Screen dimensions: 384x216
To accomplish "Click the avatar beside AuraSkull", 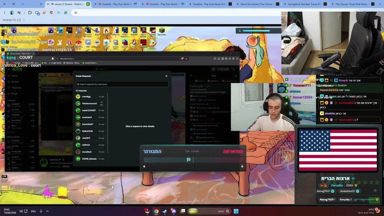I will [x=78, y=152].
